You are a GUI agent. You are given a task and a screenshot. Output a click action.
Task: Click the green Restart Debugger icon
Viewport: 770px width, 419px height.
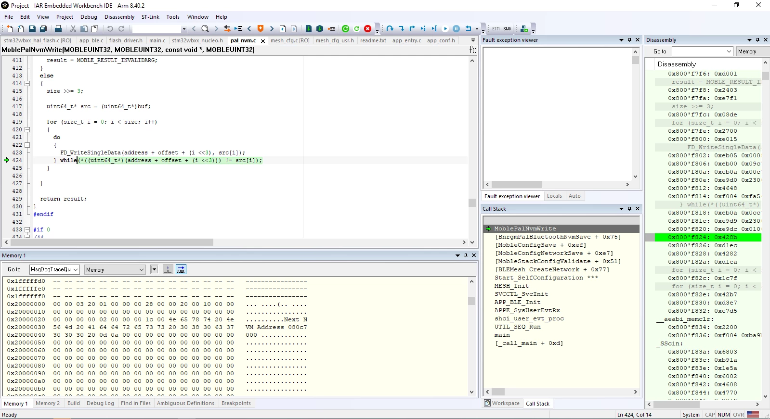[x=345, y=29]
